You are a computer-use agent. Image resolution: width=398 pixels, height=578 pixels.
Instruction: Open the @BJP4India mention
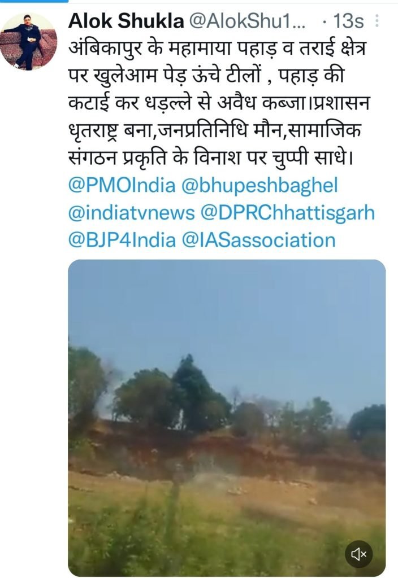(122, 240)
